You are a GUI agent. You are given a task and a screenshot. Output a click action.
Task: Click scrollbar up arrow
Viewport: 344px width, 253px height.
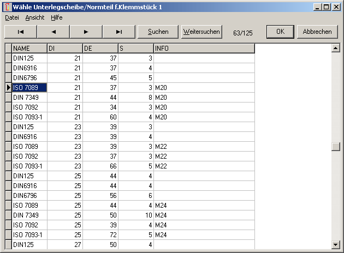coord(335,49)
